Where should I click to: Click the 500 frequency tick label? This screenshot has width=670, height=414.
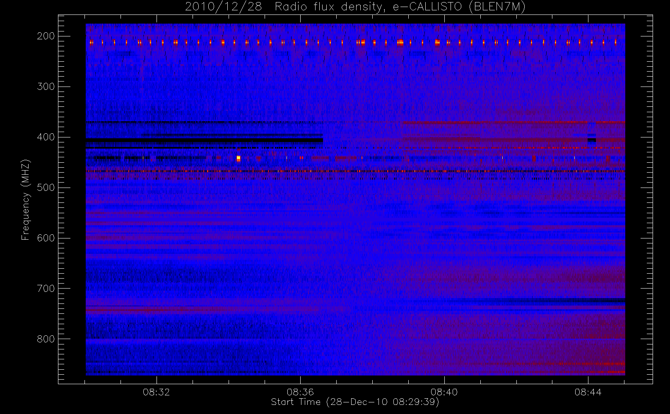(46, 188)
